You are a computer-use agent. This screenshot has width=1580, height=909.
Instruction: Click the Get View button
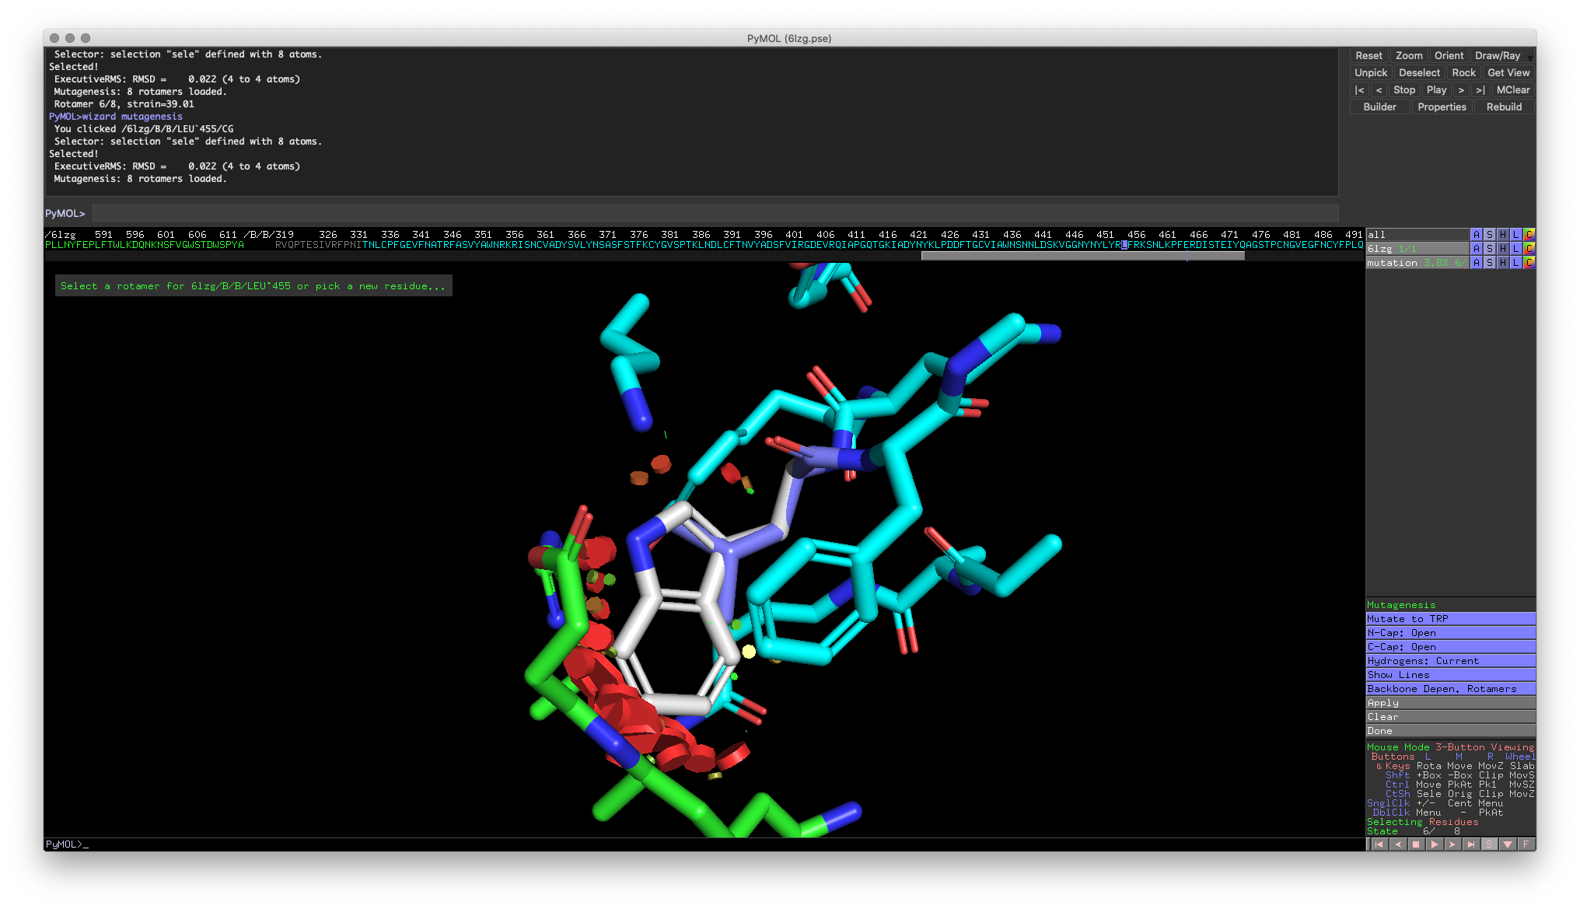point(1508,73)
